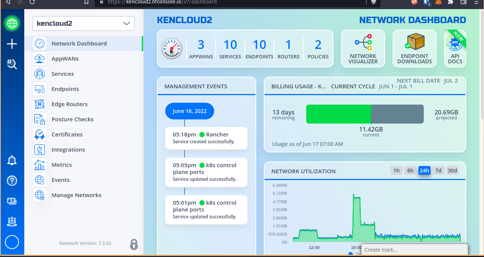This screenshot has width=484, height=257.
Task: Open the 05:01pm k8s control plane event
Action: pyautogui.click(x=206, y=210)
